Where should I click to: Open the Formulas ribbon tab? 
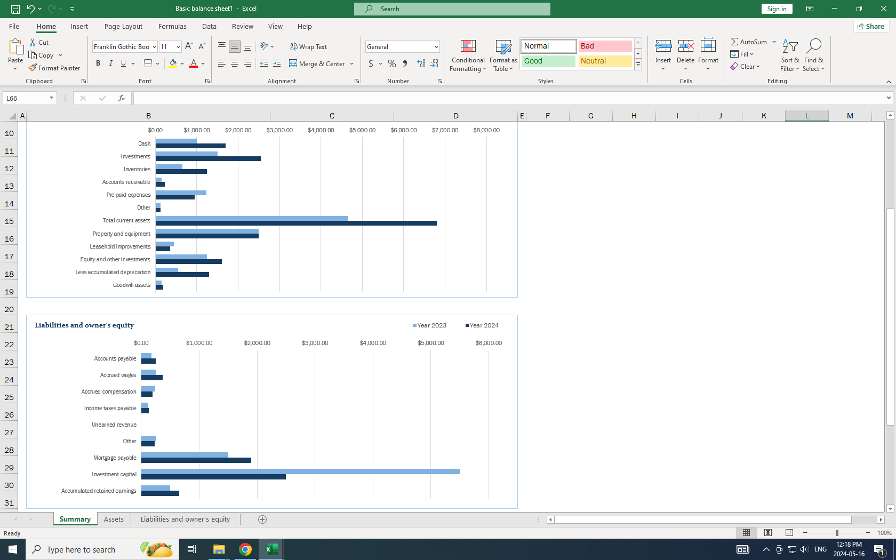coord(172,26)
